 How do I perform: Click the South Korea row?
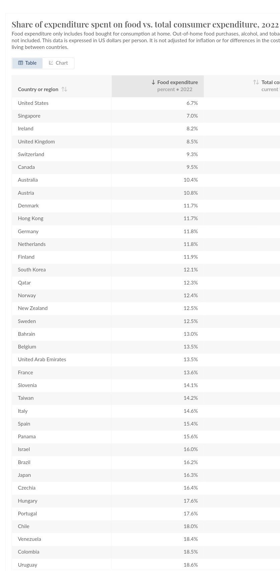32,270
